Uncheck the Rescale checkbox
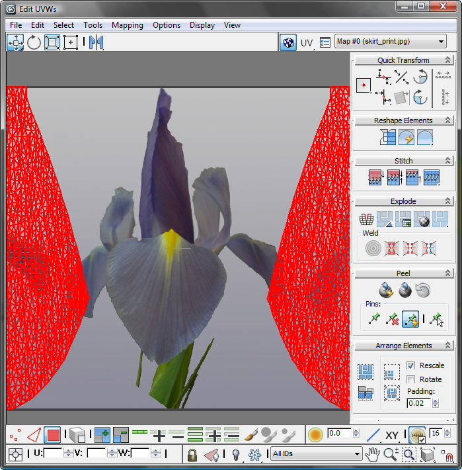 tap(410, 365)
